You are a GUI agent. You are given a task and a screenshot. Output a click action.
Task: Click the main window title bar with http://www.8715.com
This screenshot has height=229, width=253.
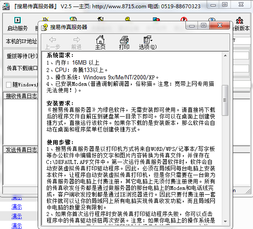(107, 7)
